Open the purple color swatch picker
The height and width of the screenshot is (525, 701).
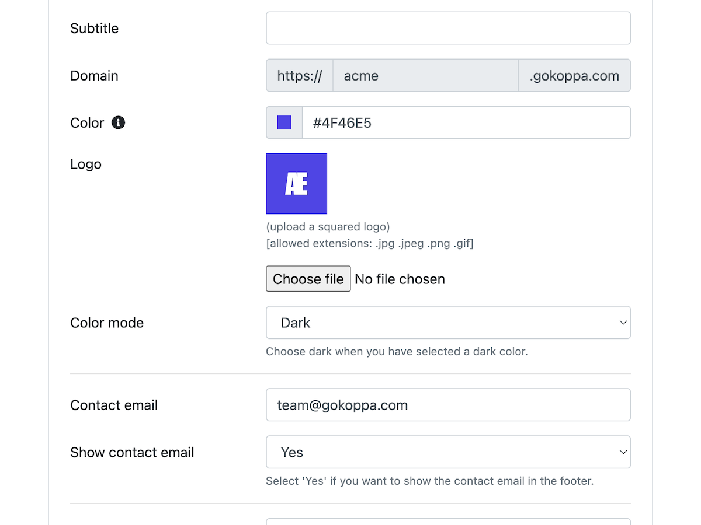click(284, 123)
